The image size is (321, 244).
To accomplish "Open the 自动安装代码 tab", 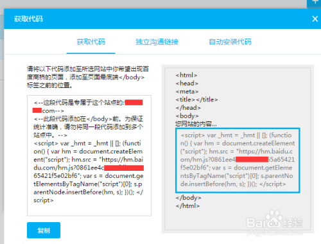I will point(230,42).
